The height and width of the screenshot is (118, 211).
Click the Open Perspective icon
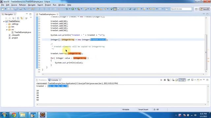coord(196,9)
